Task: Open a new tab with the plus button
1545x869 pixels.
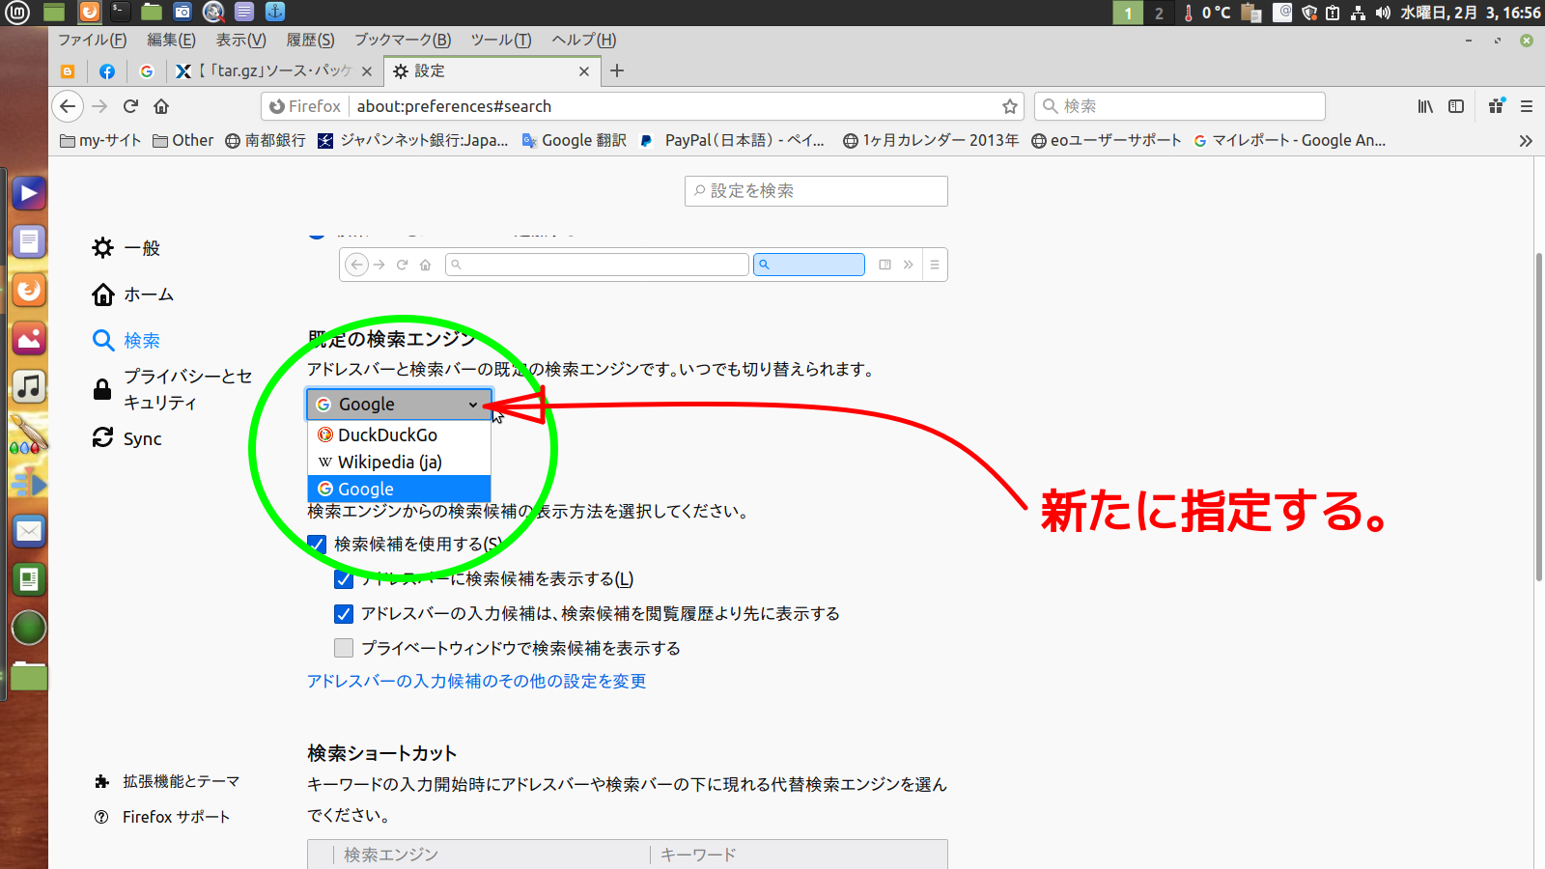Action: click(617, 70)
